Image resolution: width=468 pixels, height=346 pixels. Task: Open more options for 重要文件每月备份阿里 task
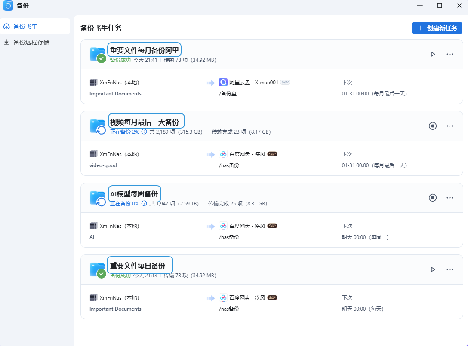tap(450, 54)
